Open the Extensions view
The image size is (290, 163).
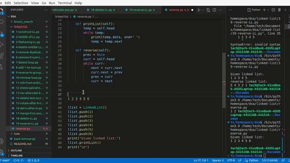click(x=1, y=56)
